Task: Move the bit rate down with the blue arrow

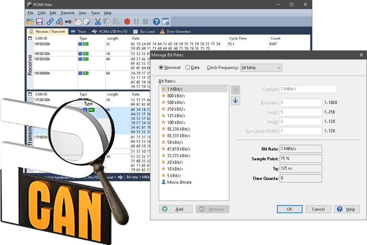Action: click(x=236, y=100)
